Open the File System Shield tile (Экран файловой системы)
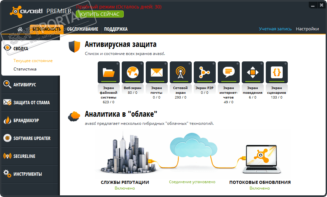This screenshot has width=327, height=197. pyautogui.click(x=109, y=73)
